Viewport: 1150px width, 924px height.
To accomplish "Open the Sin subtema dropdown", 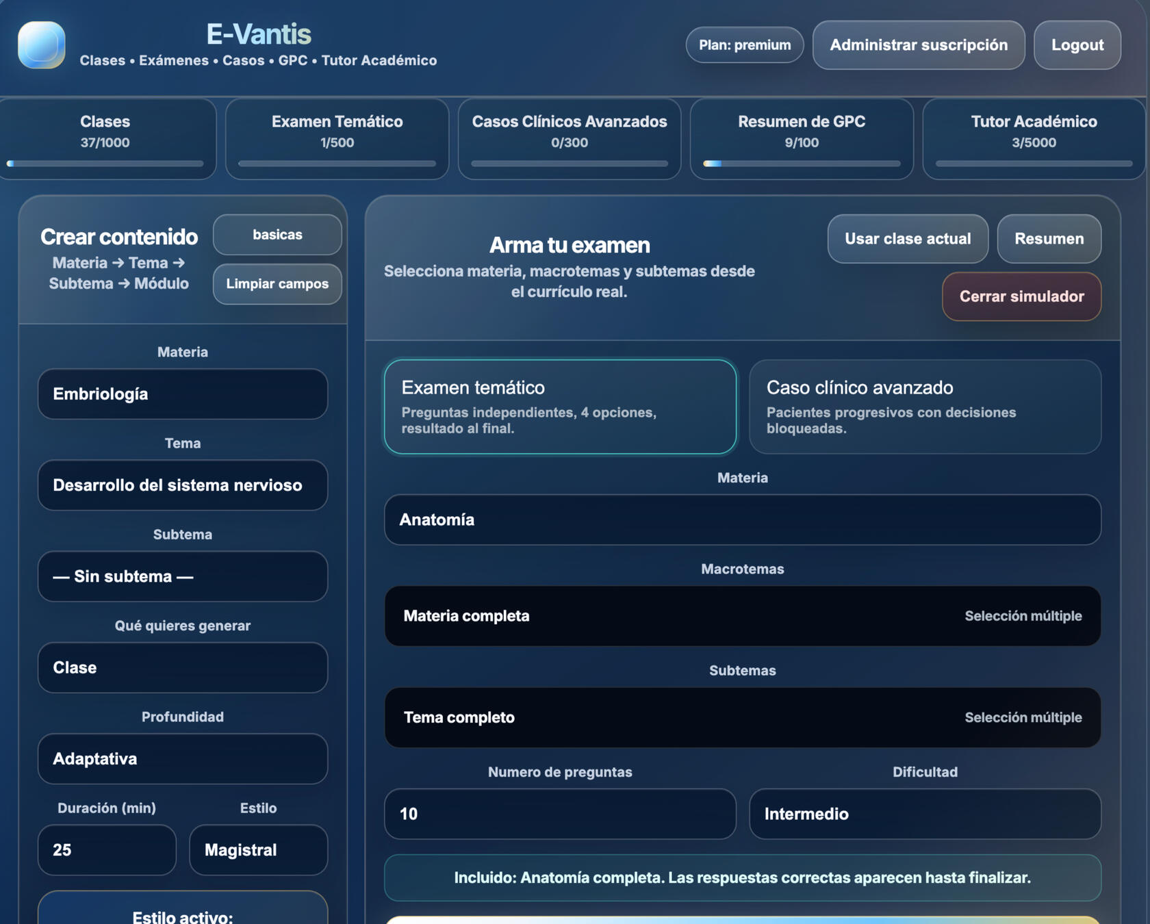I will 183,576.
